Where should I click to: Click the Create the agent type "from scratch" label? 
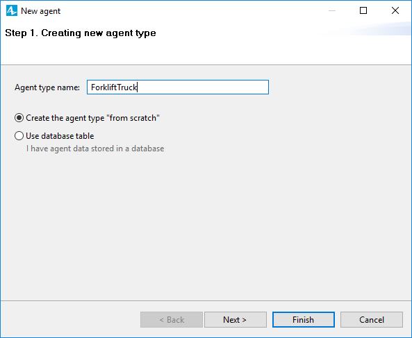(93, 118)
